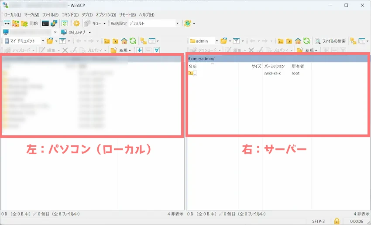Click the rwxr-xr-x permission cell

272,74
